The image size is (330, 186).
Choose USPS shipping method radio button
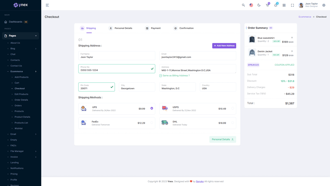[233, 108]
